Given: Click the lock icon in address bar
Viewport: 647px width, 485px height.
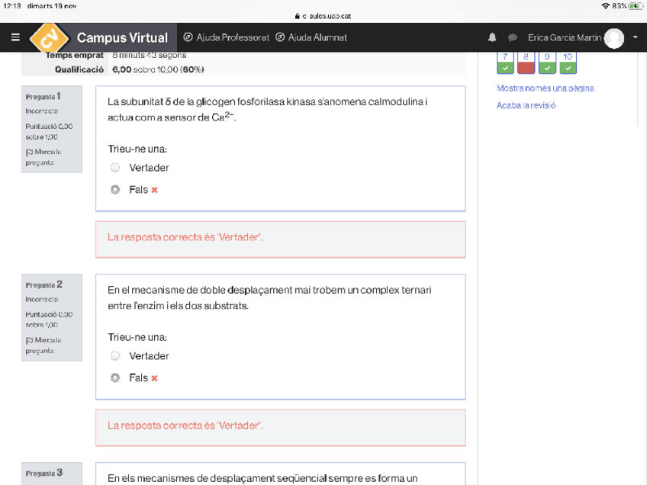Looking at the screenshot, I should 297,16.
